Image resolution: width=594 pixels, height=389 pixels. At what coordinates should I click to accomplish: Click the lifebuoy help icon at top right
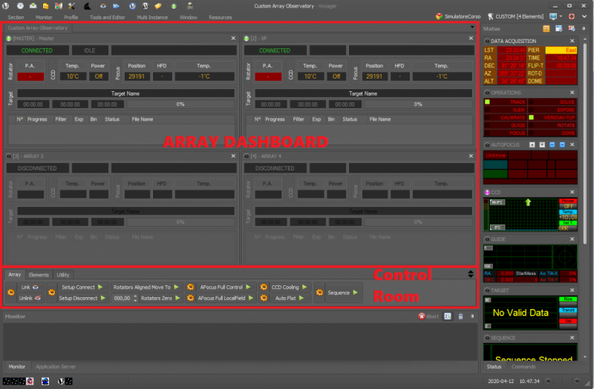[x=572, y=16]
